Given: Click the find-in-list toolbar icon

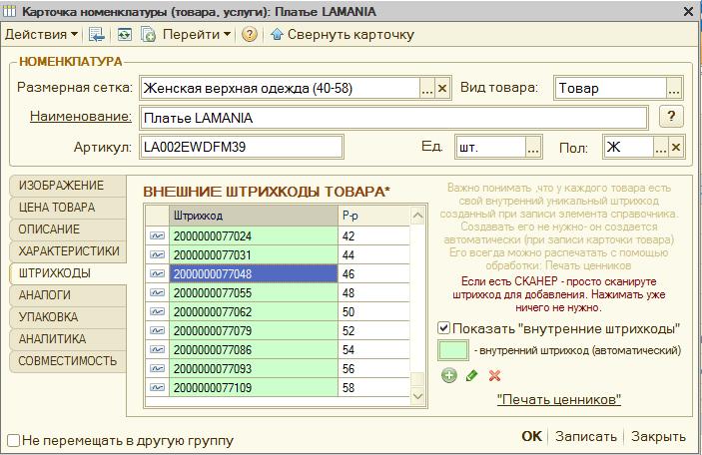Looking at the screenshot, I should pyautogui.click(x=97, y=35).
